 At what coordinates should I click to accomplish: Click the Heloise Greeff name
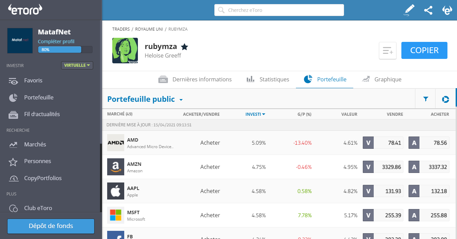point(163,55)
